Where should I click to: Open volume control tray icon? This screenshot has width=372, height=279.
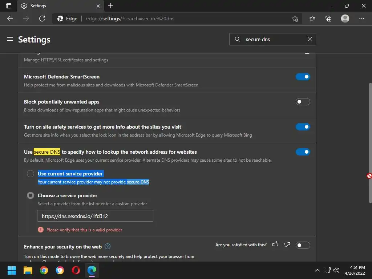pyautogui.click(x=336, y=270)
